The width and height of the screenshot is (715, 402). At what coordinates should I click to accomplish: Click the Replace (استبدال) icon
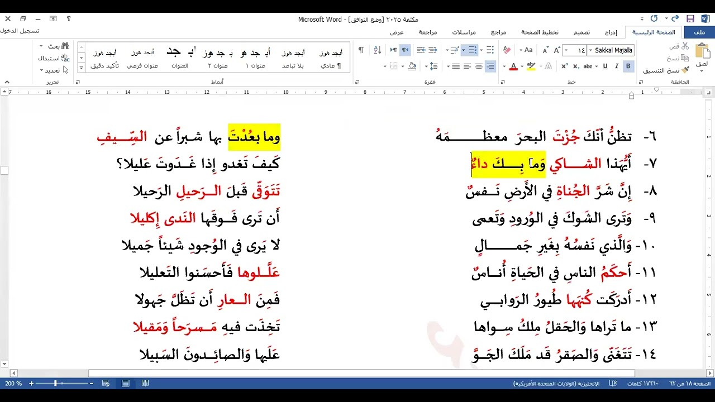coord(66,58)
